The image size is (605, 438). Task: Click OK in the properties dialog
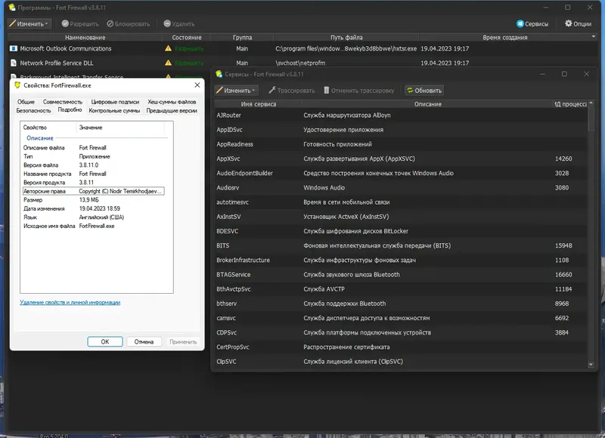(x=105, y=341)
